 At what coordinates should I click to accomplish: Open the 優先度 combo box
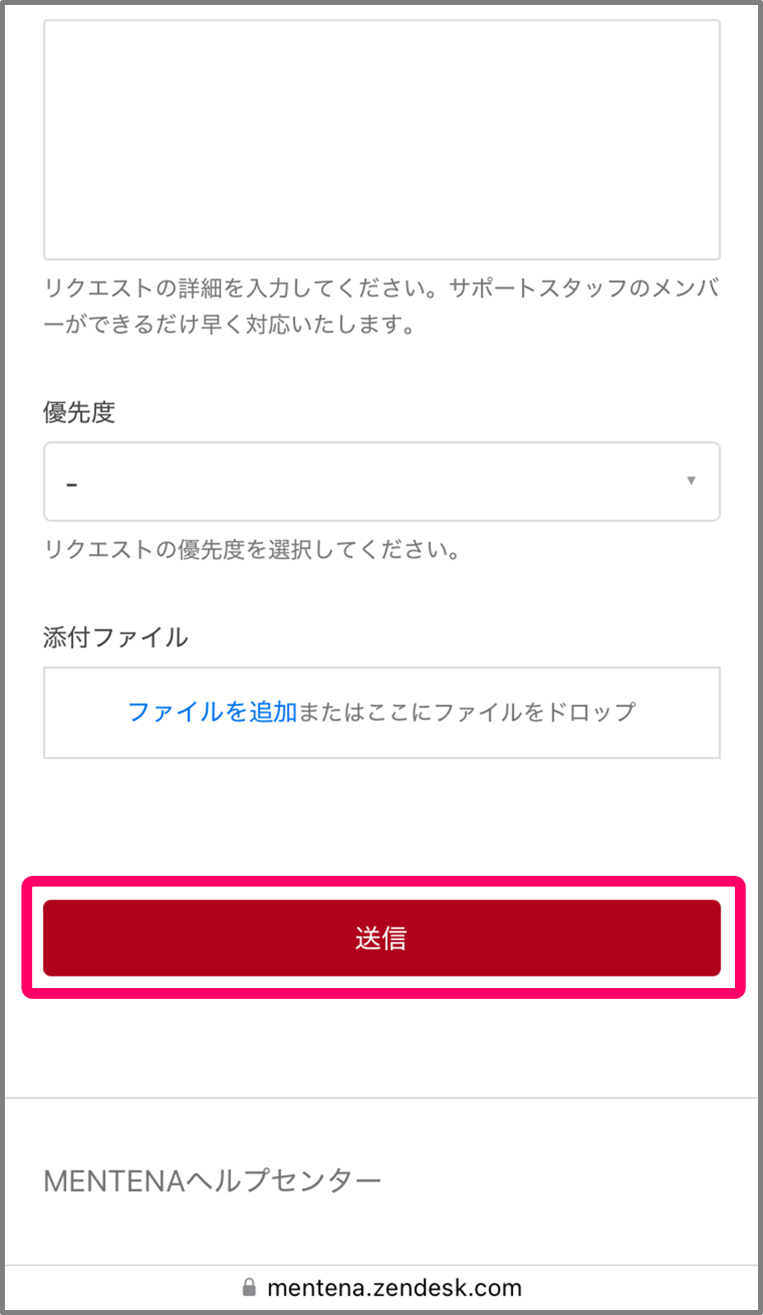click(x=381, y=481)
